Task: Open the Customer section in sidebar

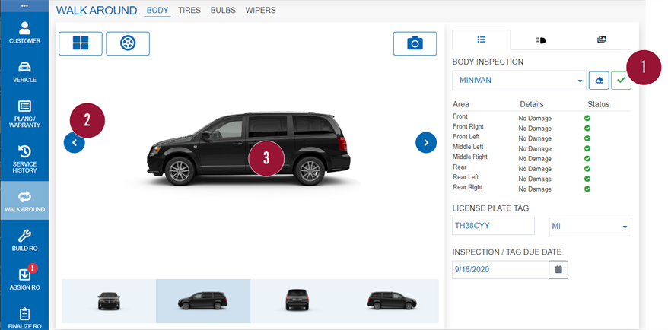Action: [24, 33]
